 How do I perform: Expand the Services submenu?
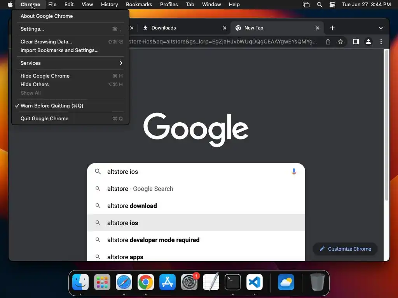[70, 63]
